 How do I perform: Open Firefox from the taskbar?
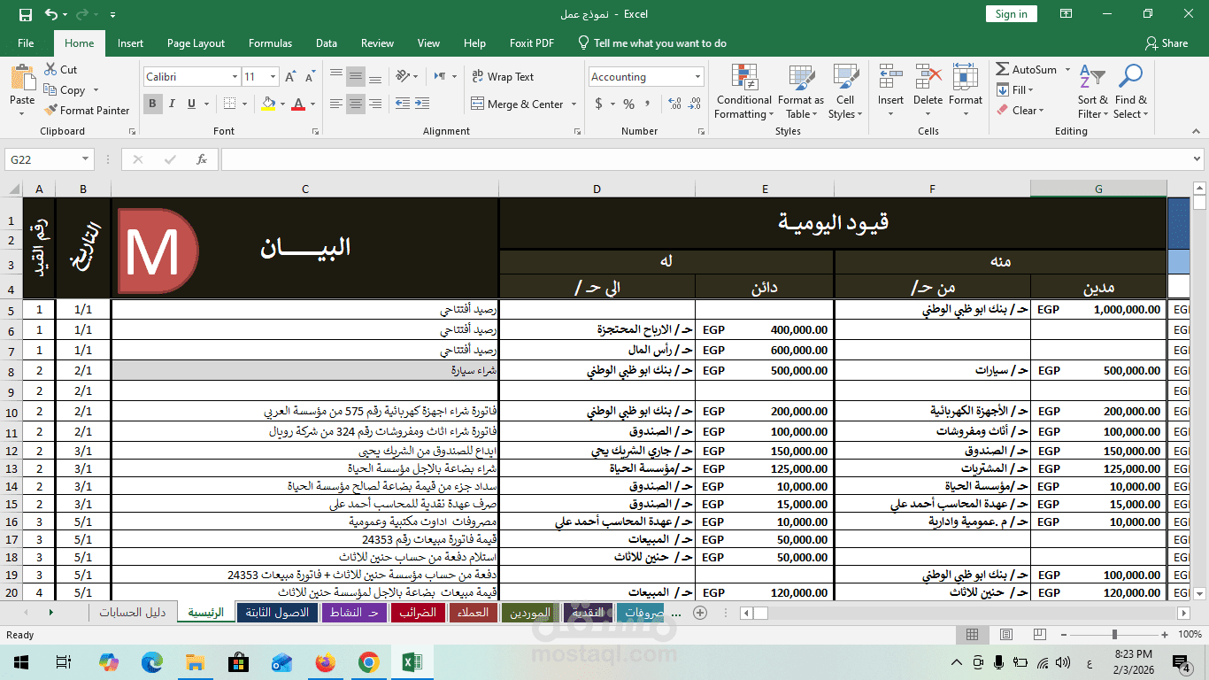click(326, 662)
